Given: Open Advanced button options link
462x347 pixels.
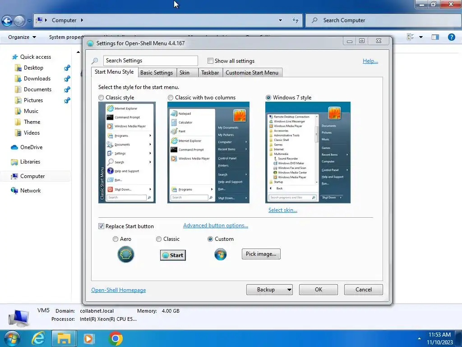Looking at the screenshot, I should tap(216, 225).
